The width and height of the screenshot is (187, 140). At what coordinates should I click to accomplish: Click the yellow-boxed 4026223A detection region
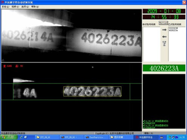point(92,91)
